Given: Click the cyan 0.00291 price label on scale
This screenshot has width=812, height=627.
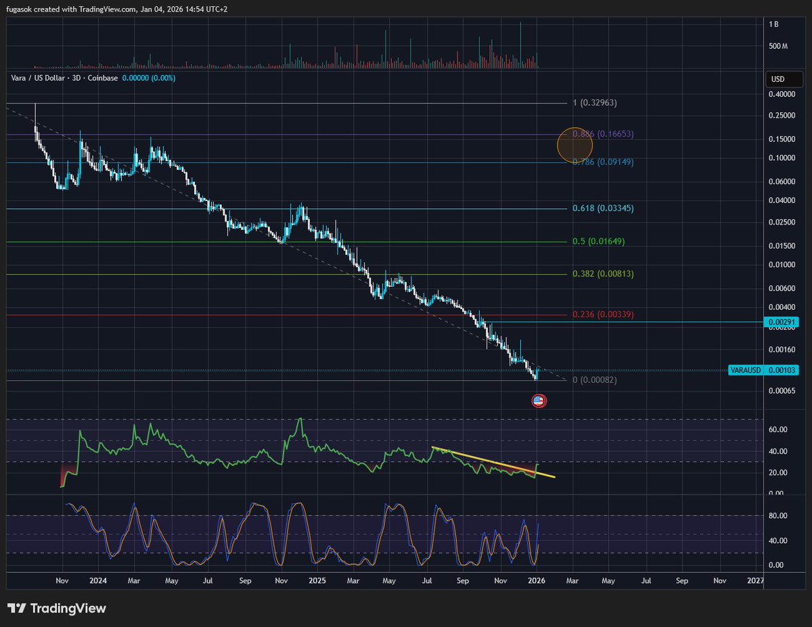Looking at the screenshot, I should 782,322.
